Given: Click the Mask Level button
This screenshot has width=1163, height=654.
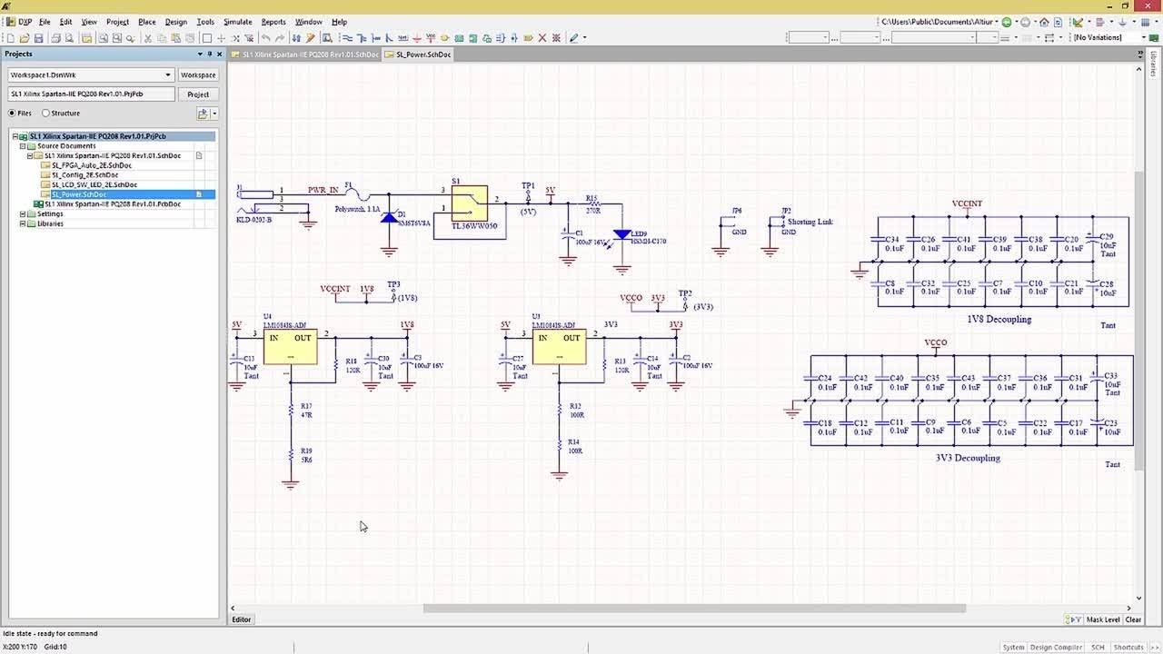Looking at the screenshot, I should (x=1103, y=619).
